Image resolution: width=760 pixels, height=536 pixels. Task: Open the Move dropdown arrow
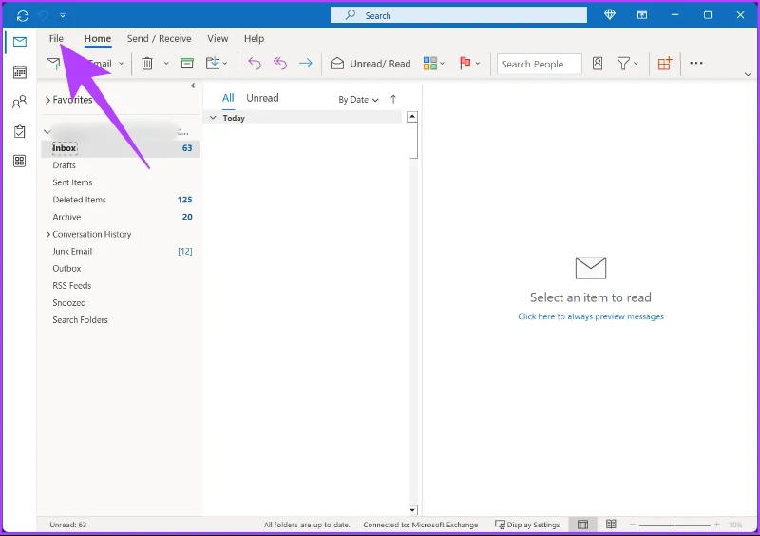[x=225, y=64]
